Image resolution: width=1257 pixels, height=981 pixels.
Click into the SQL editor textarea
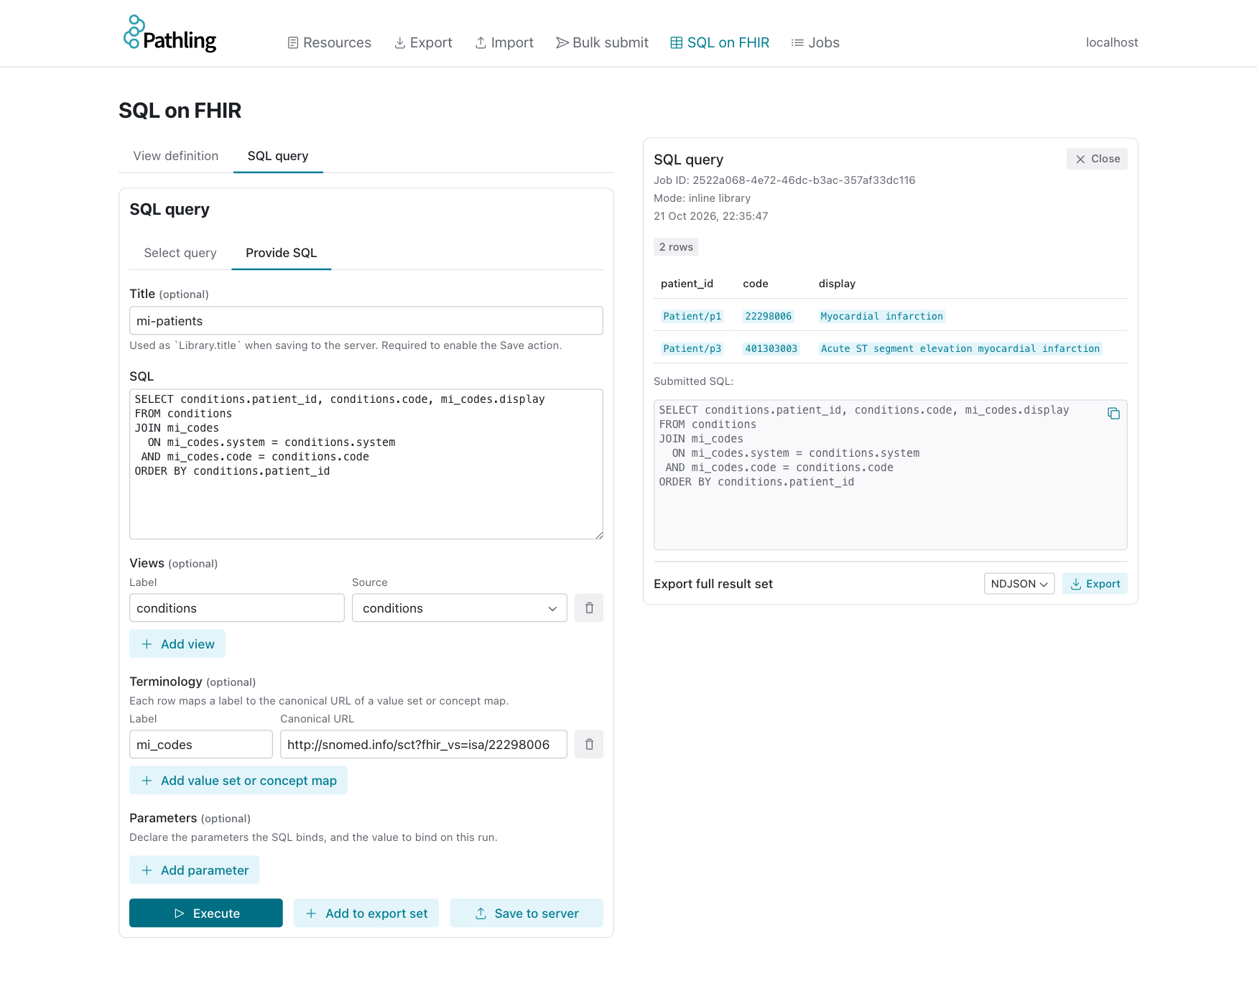(x=366, y=464)
